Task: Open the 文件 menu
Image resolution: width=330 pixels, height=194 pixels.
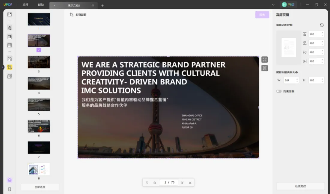Action: tap(25, 4)
